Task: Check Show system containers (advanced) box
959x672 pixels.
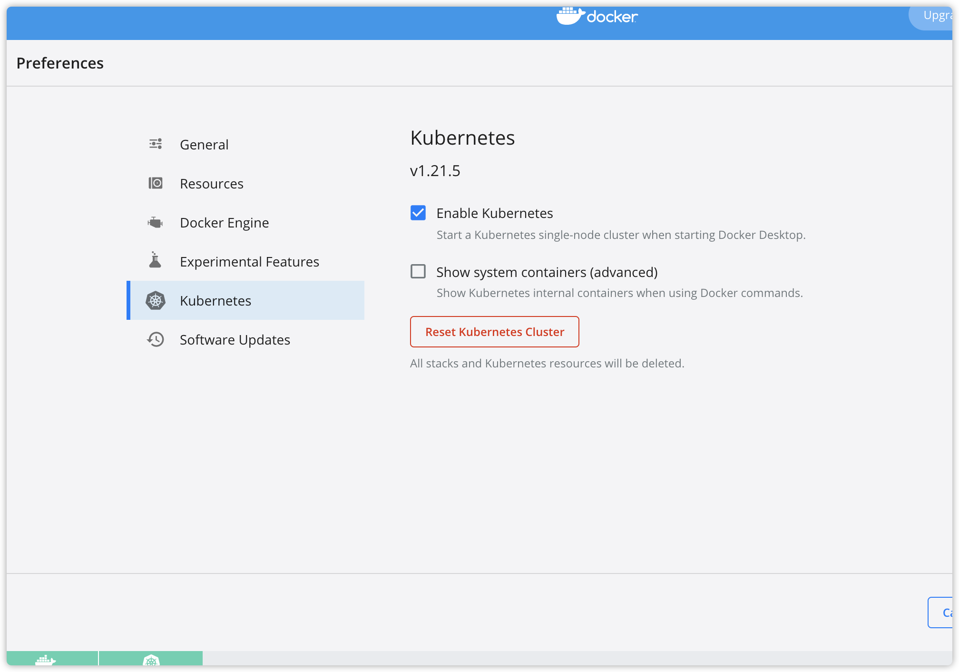Action: point(418,271)
